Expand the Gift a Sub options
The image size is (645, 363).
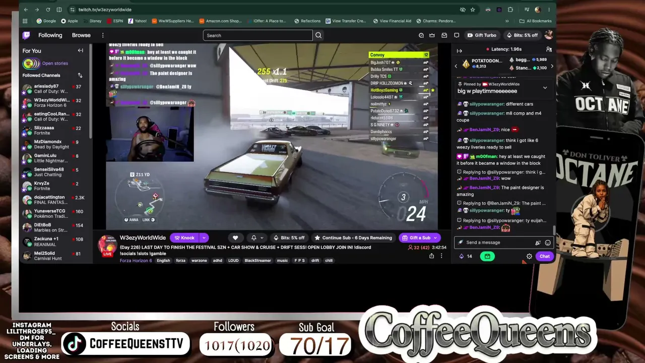[x=436, y=238]
